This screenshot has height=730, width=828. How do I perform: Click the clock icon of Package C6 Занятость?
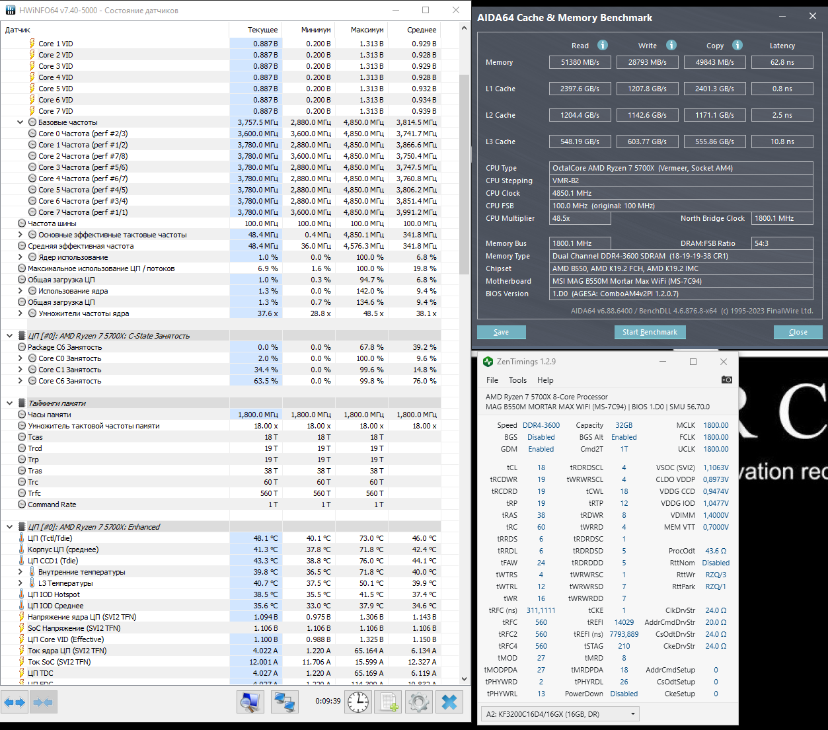click(x=22, y=347)
